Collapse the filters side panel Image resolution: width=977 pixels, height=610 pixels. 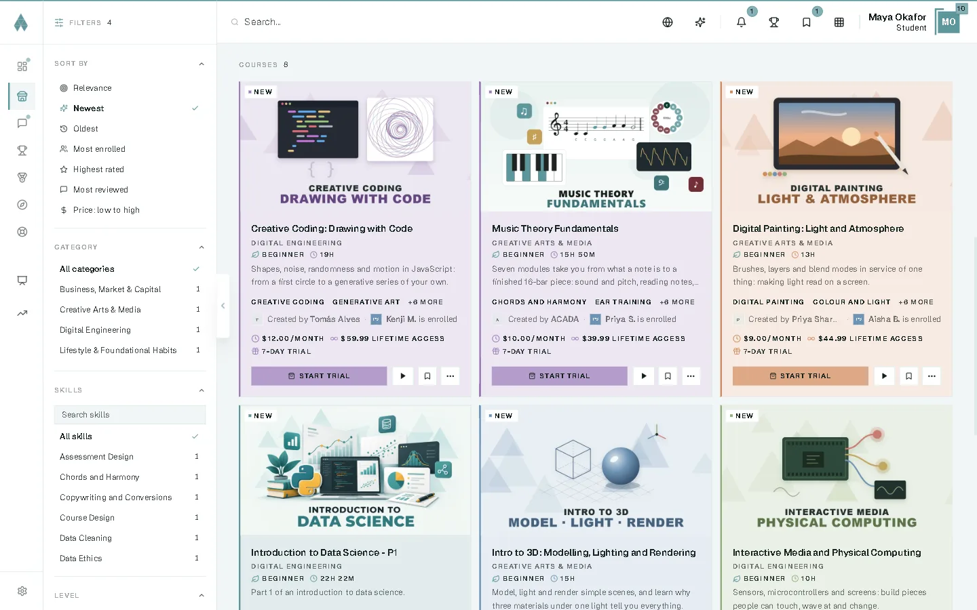point(223,306)
